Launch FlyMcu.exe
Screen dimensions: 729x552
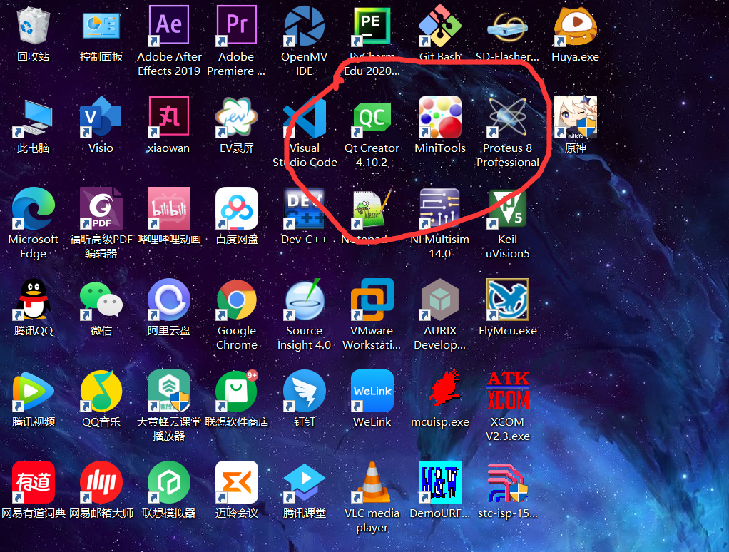[x=507, y=300]
